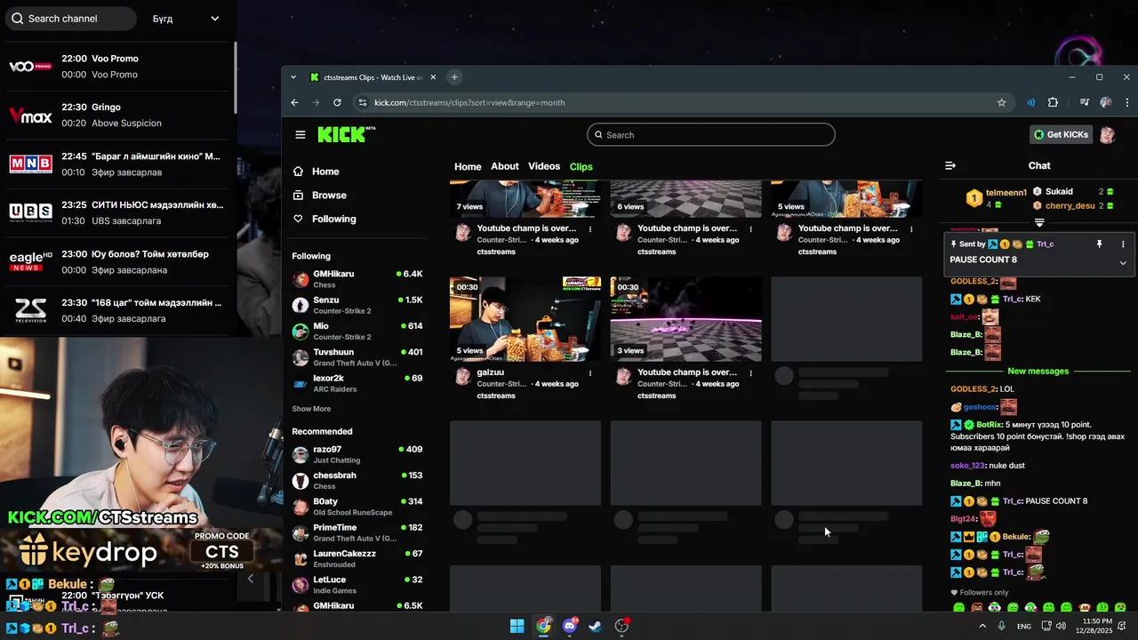This screenshot has width=1138, height=640.
Task: Open the browser extensions puzzle icon
Action: tap(1053, 102)
